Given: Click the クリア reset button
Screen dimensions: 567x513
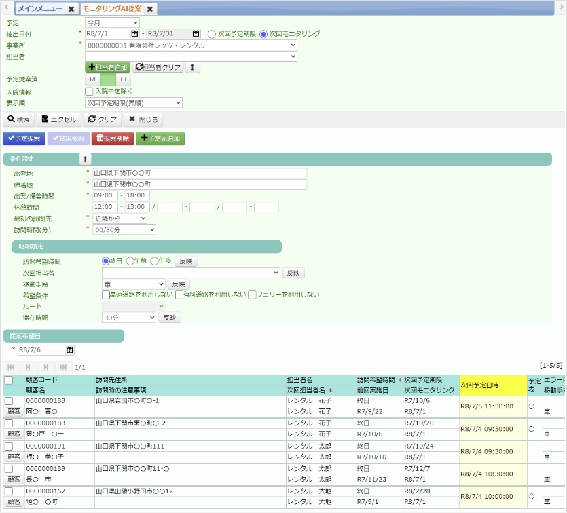Looking at the screenshot, I should pos(103,119).
